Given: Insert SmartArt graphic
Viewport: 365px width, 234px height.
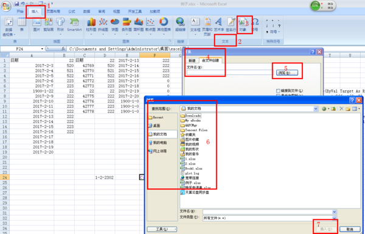Looking at the screenshot, I should (x=74, y=24).
